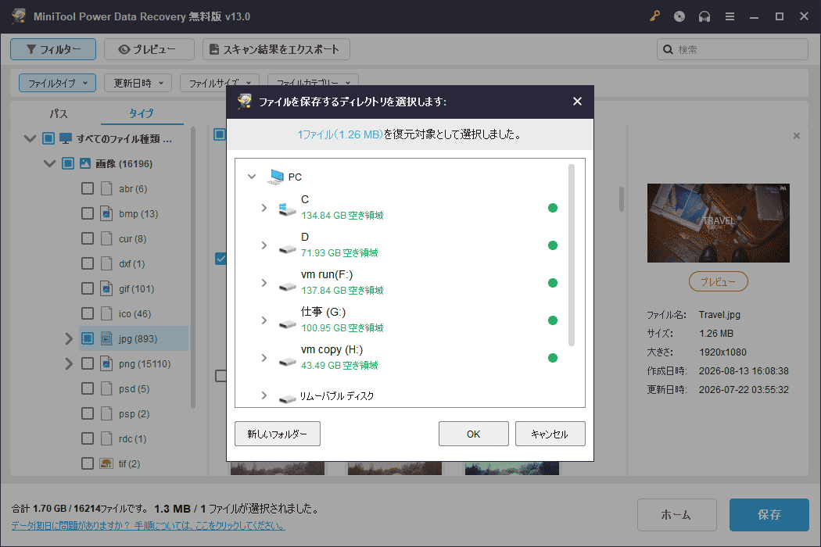Click the フィルター toolbar button
The image size is (821, 547).
point(53,49)
